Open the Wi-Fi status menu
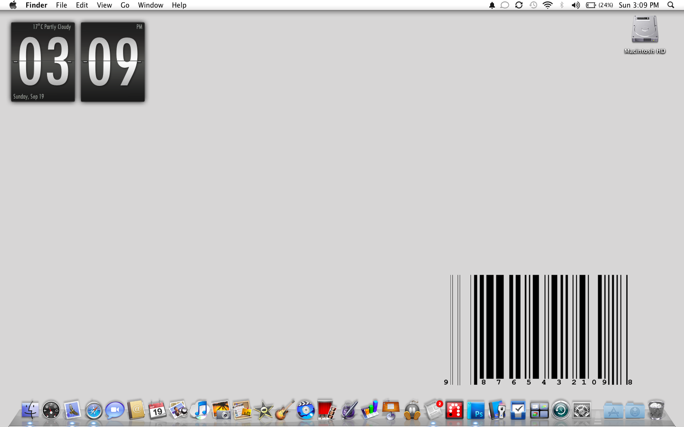The height and width of the screenshot is (427, 684). pyautogui.click(x=548, y=5)
